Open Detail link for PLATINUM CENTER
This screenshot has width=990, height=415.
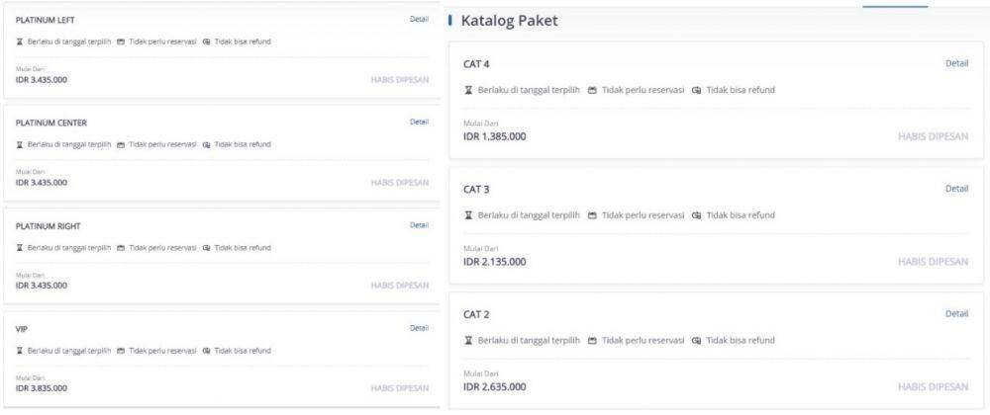(x=419, y=122)
